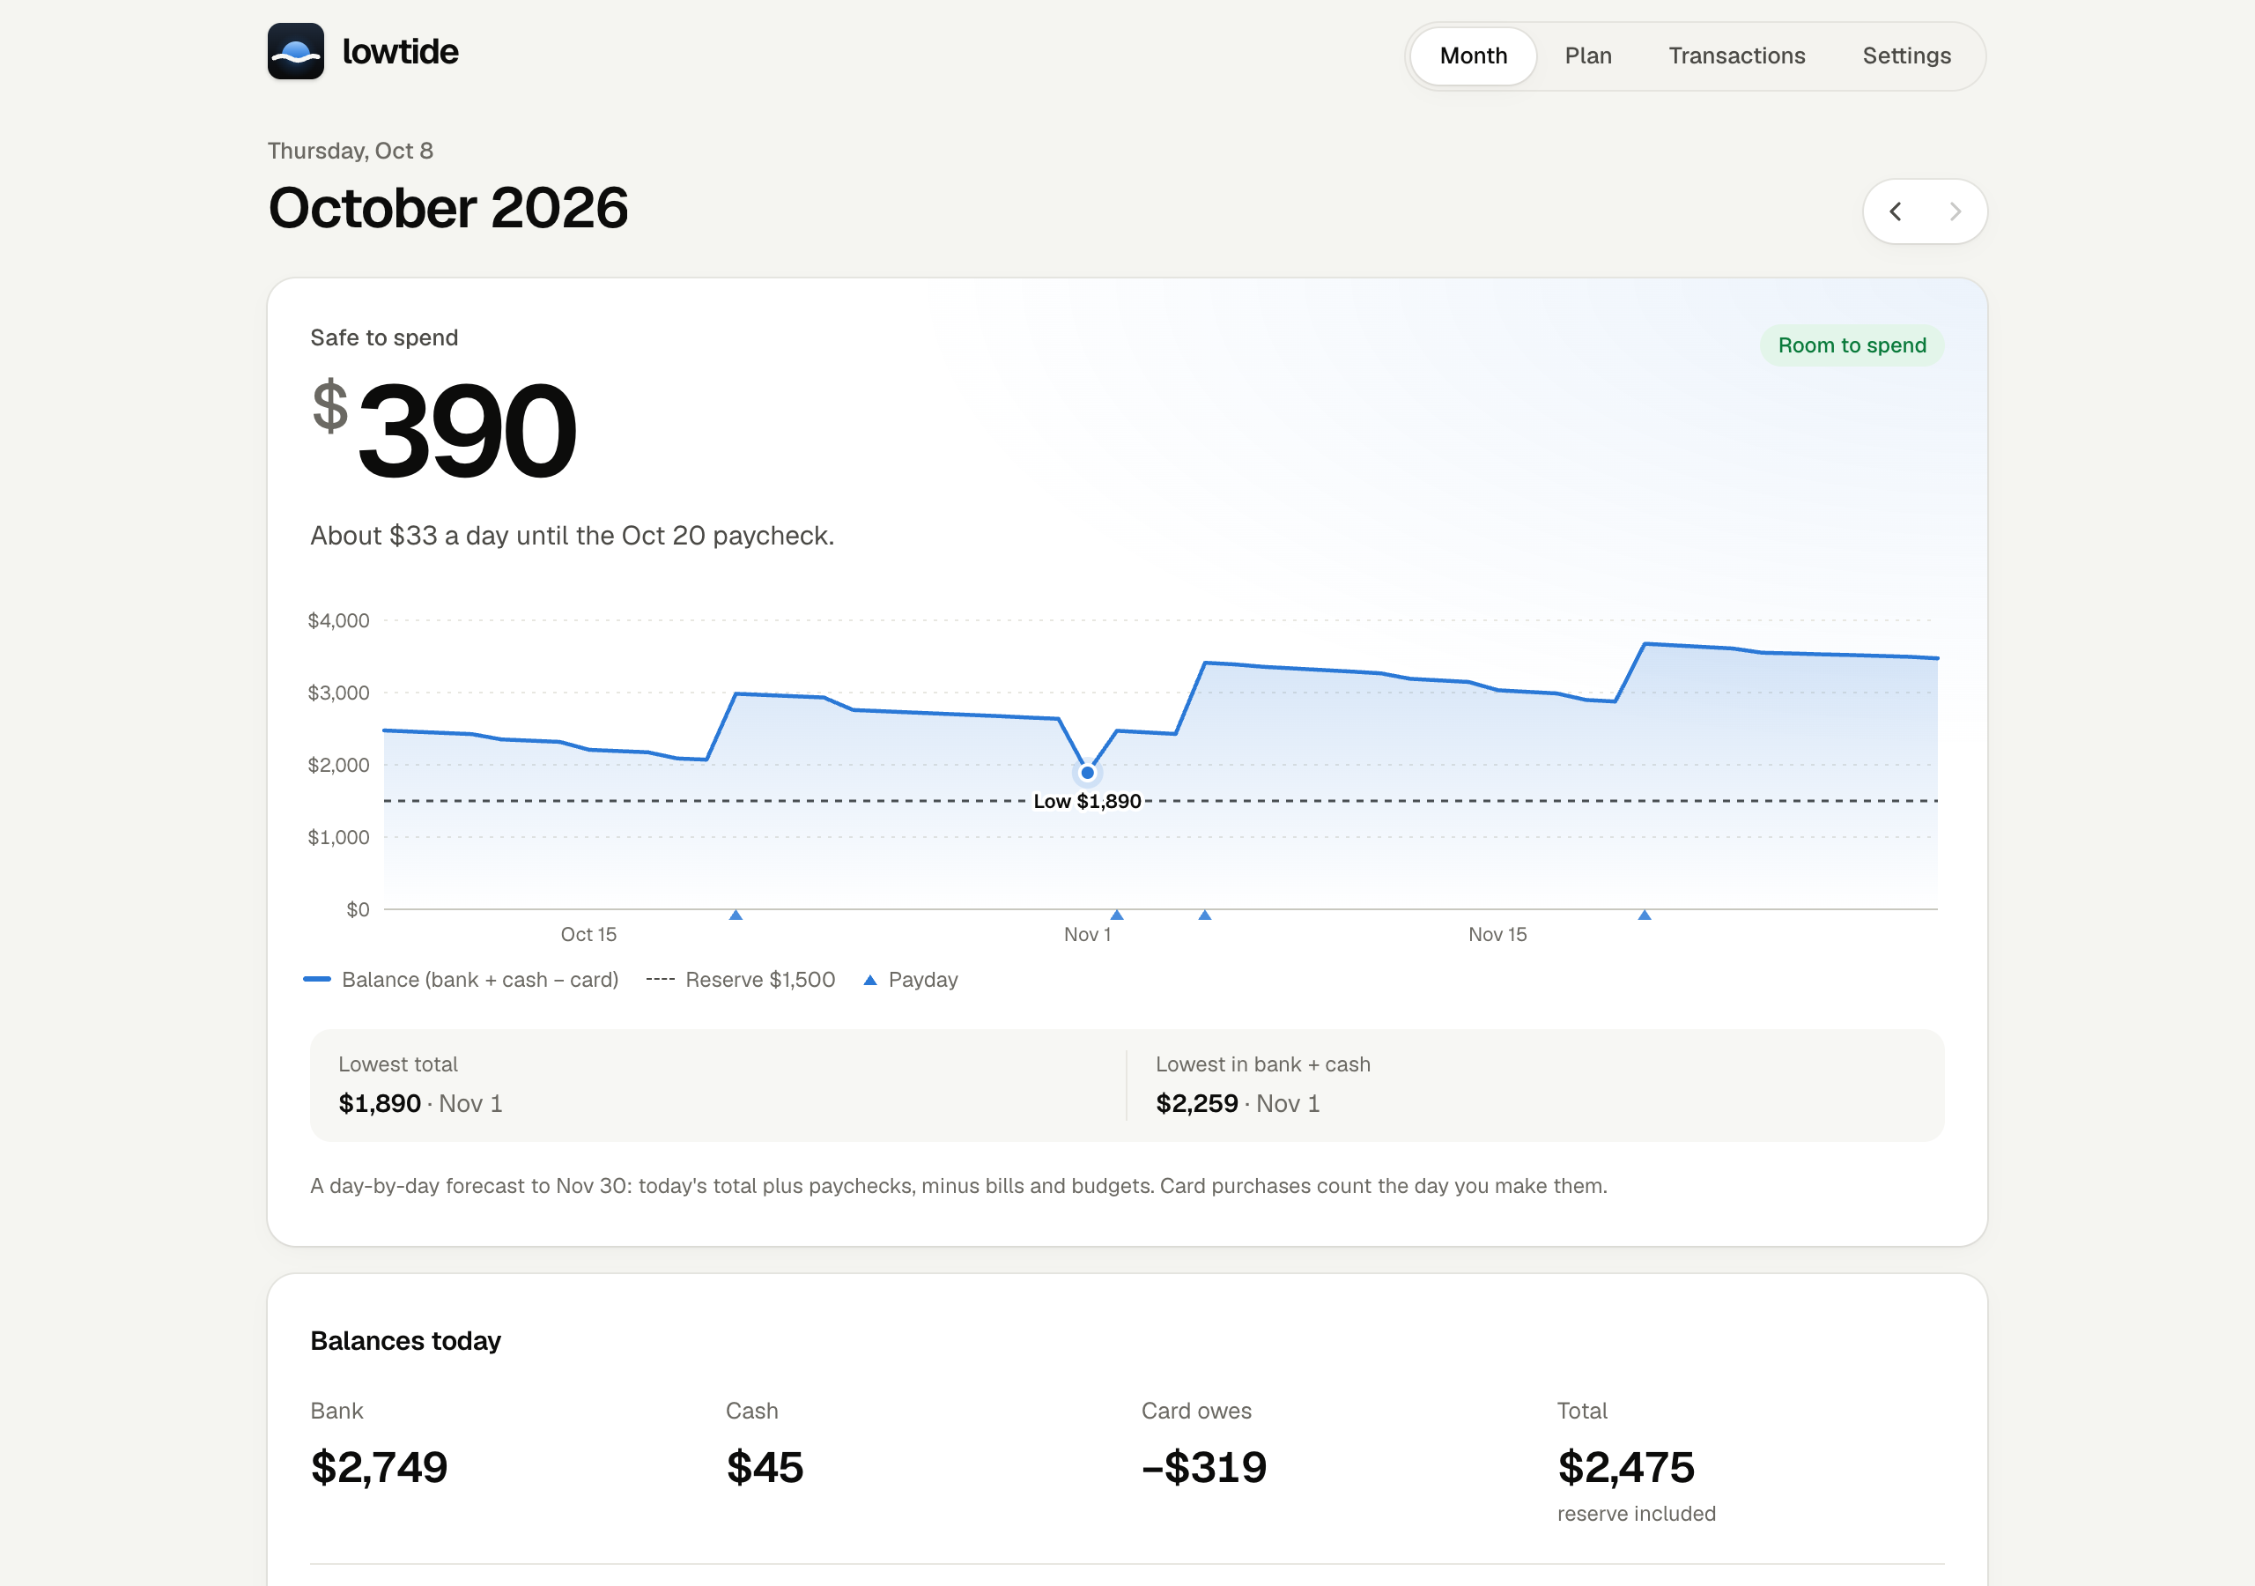Viewport: 2255px width, 1586px height.
Task: Click the Oct 15 axis label
Action: coord(588,935)
